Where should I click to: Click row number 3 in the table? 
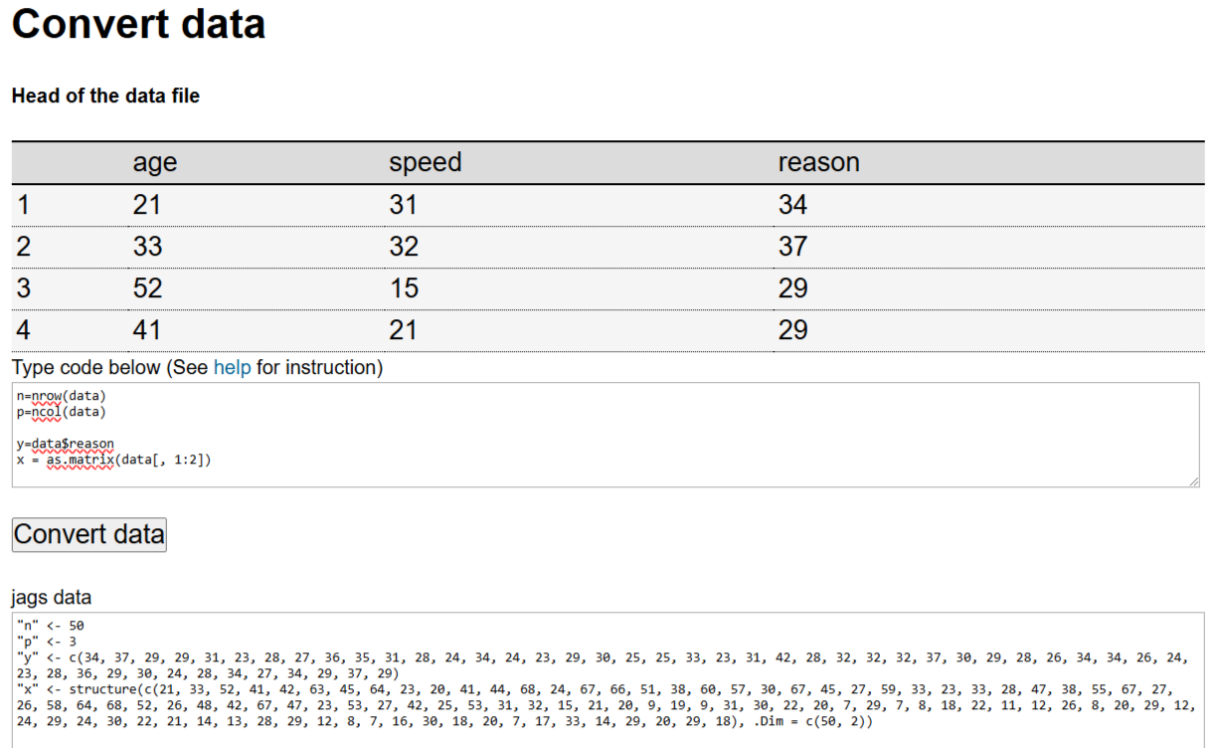[x=24, y=288]
